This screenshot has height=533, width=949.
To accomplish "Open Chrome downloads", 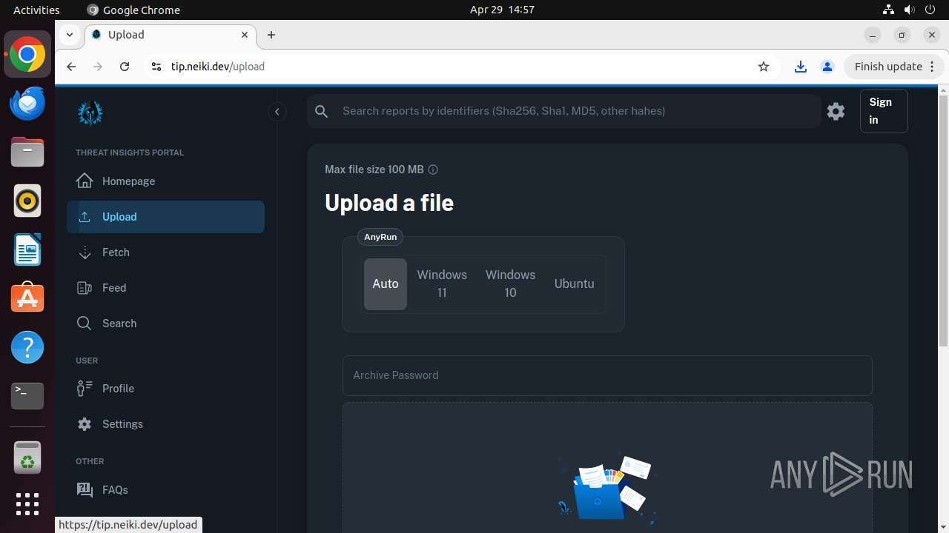I will pos(801,67).
